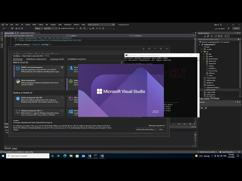Click the Home icon in Solution Explorer toolbar
Viewport: 242px width, 181px height.
click(205, 36)
